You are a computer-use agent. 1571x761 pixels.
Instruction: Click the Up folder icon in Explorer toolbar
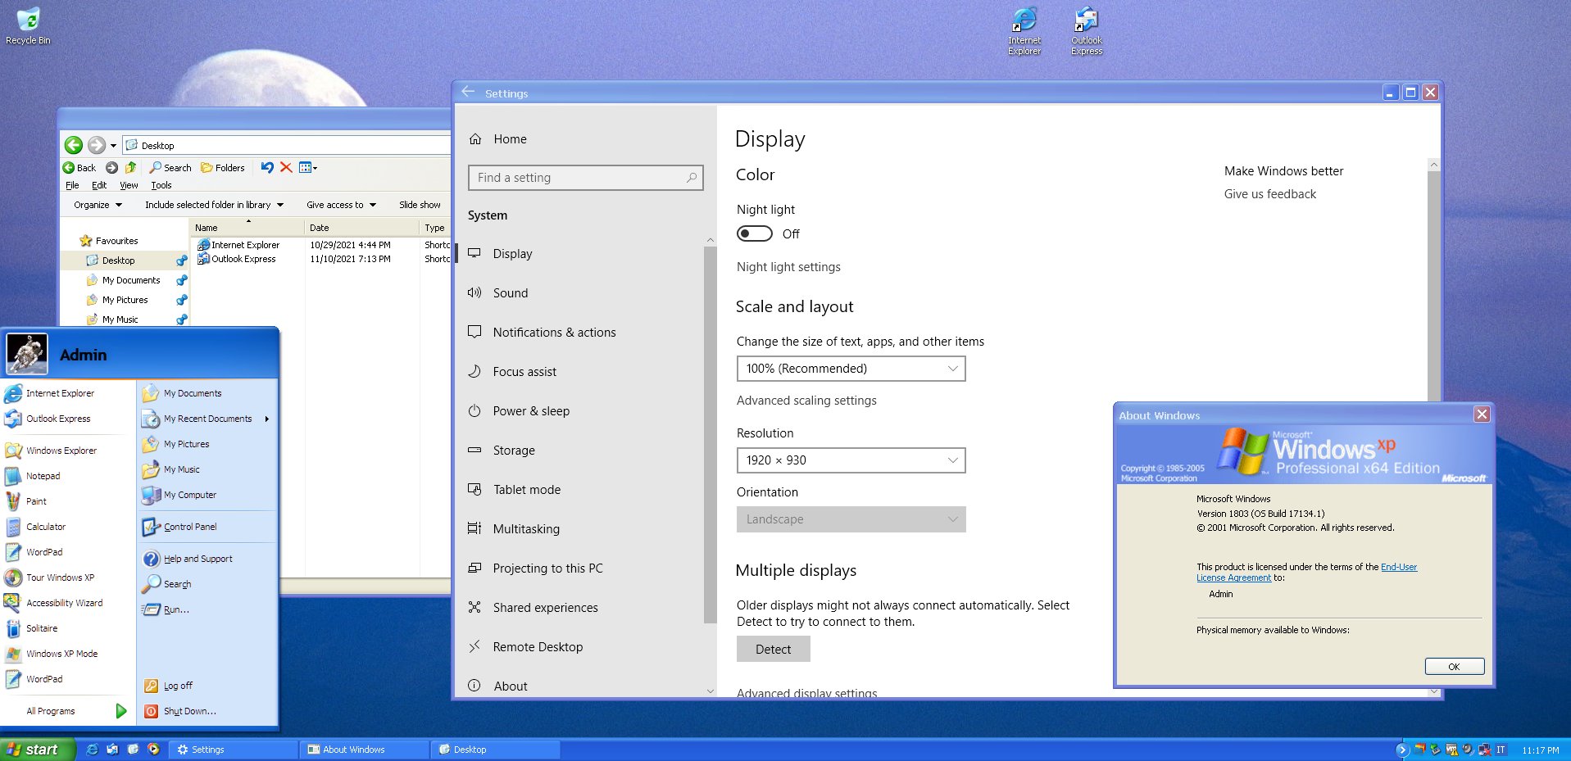point(130,167)
